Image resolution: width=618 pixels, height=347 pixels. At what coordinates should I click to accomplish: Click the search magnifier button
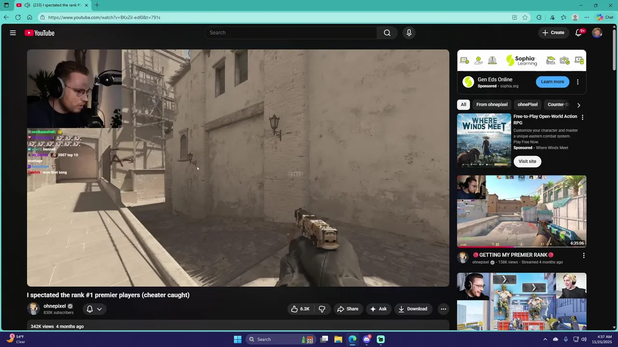pos(387,33)
